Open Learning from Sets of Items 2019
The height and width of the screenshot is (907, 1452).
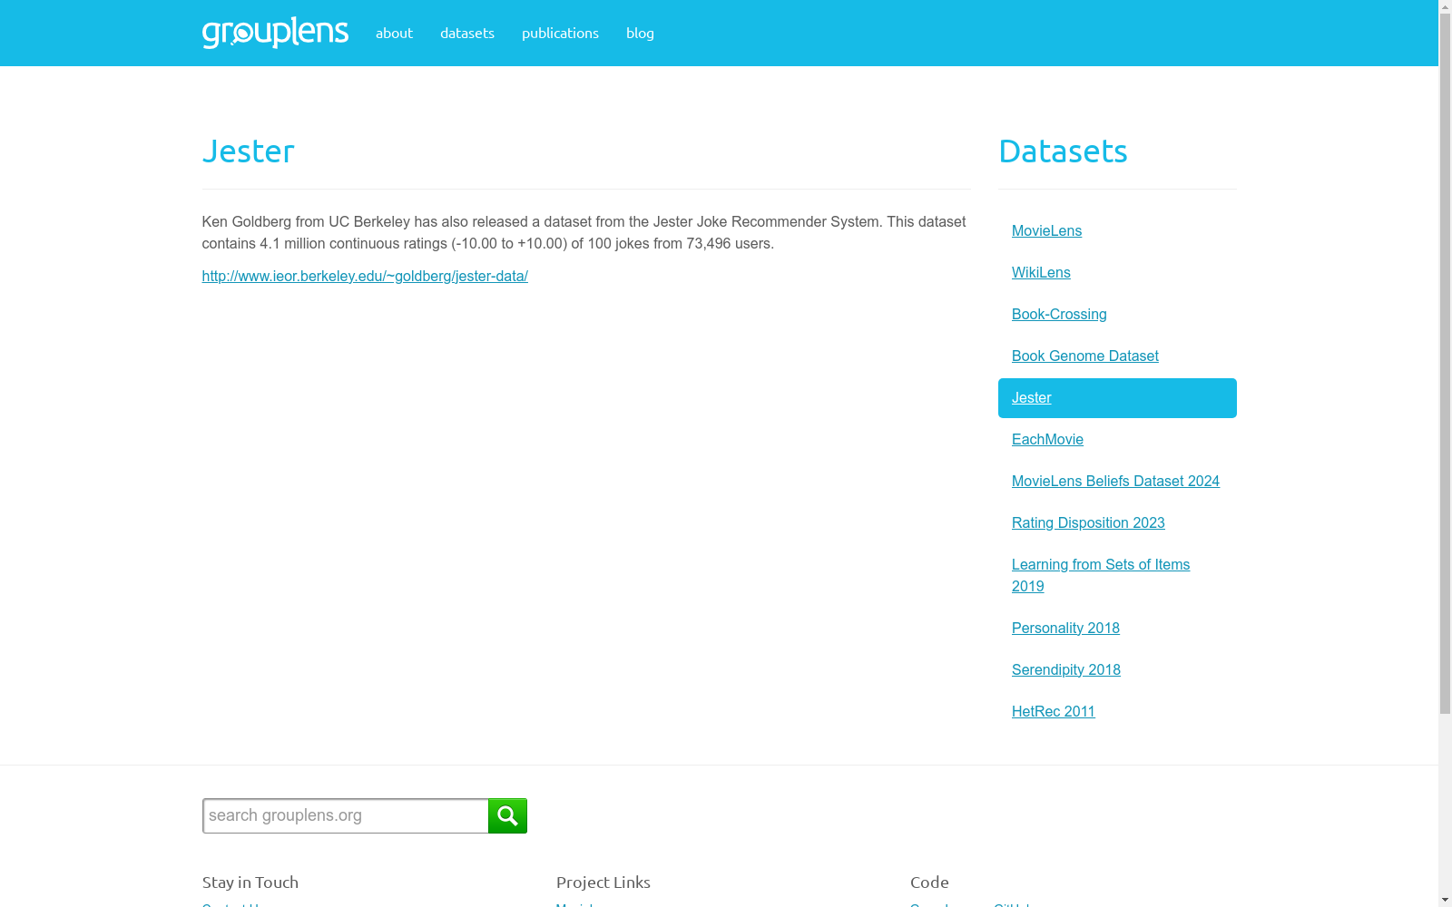click(1101, 575)
